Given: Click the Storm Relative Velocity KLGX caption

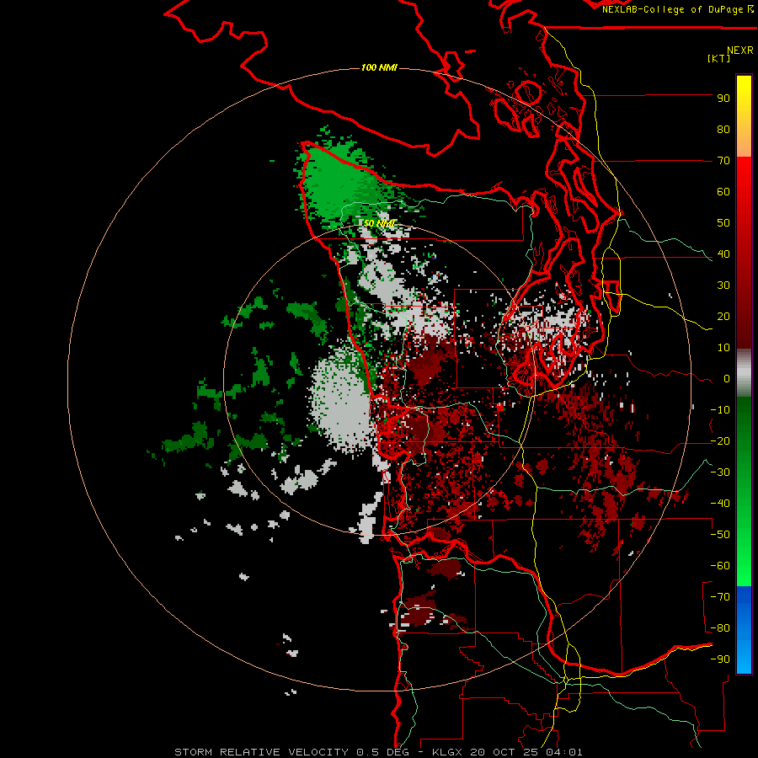Looking at the screenshot, I should [378, 752].
